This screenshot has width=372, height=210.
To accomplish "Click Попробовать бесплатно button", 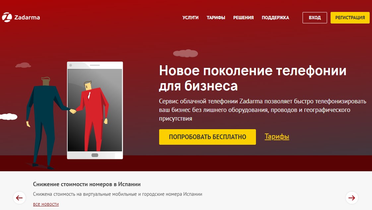I will [x=207, y=137].
